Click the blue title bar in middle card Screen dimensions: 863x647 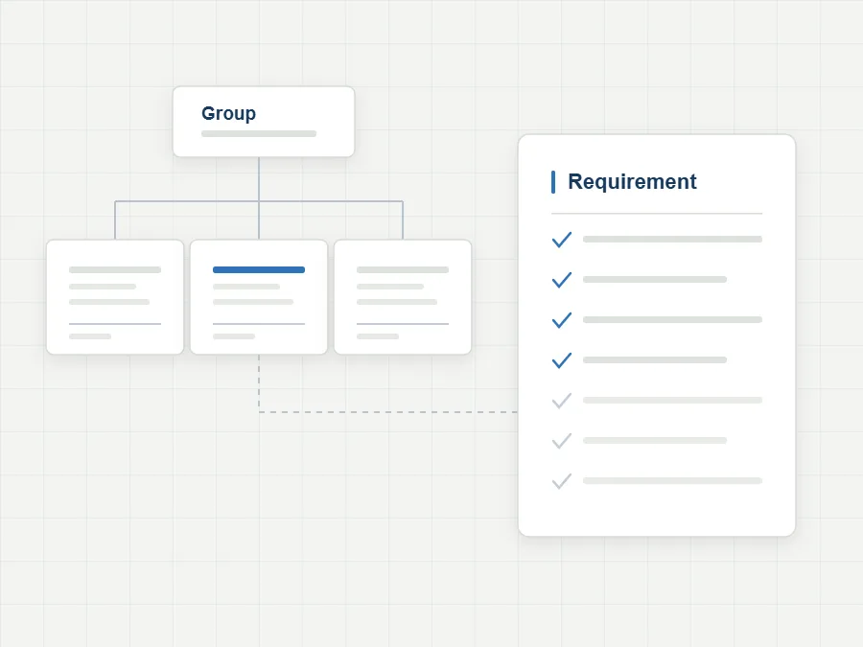point(259,269)
